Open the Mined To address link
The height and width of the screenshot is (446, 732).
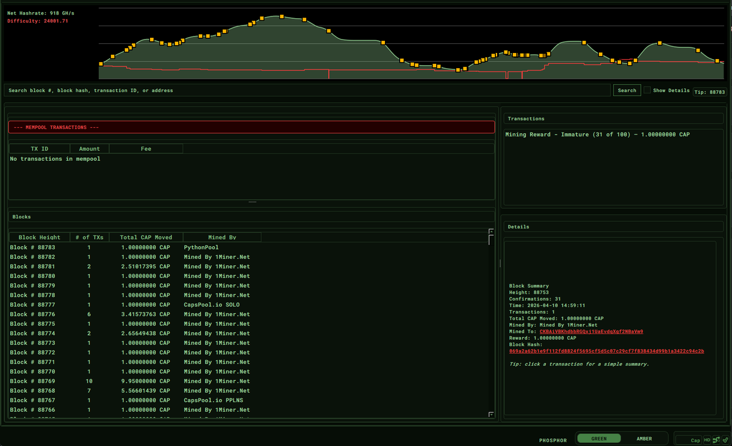click(591, 331)
